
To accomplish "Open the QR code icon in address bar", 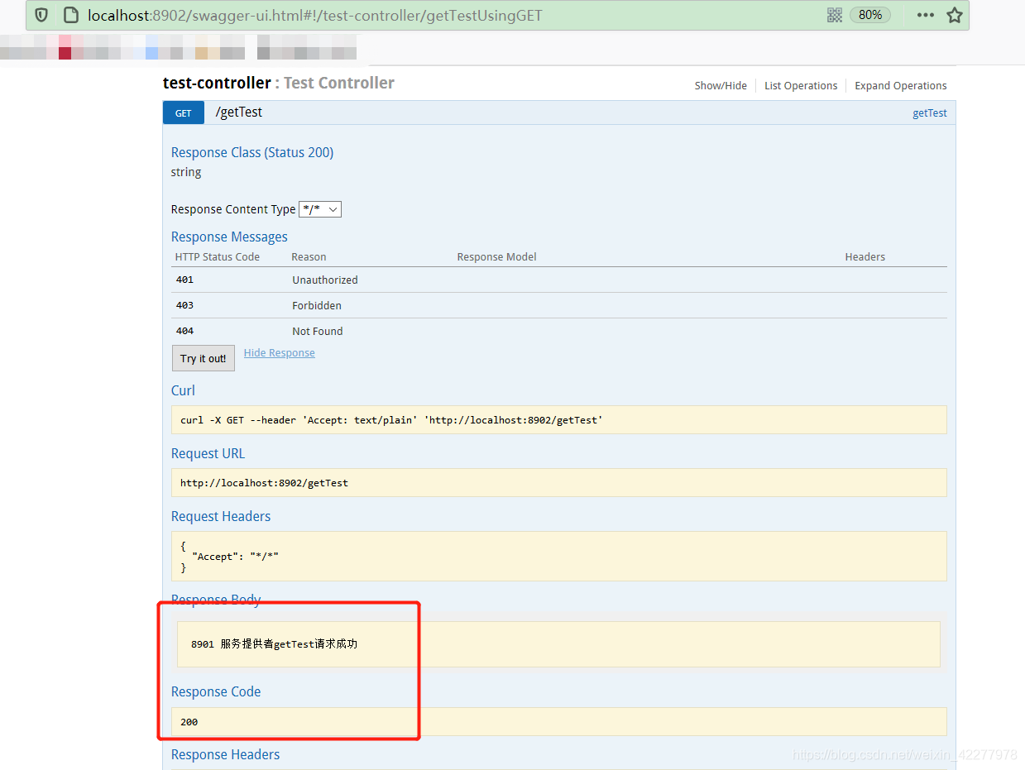I will 835,15.
